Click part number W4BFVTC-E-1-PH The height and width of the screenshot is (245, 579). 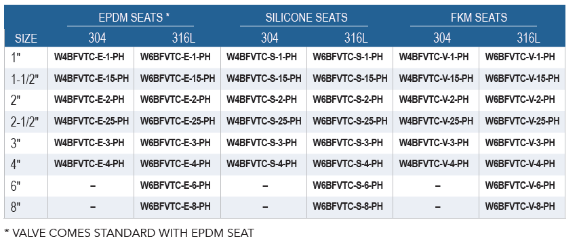[x=89, y=57]
